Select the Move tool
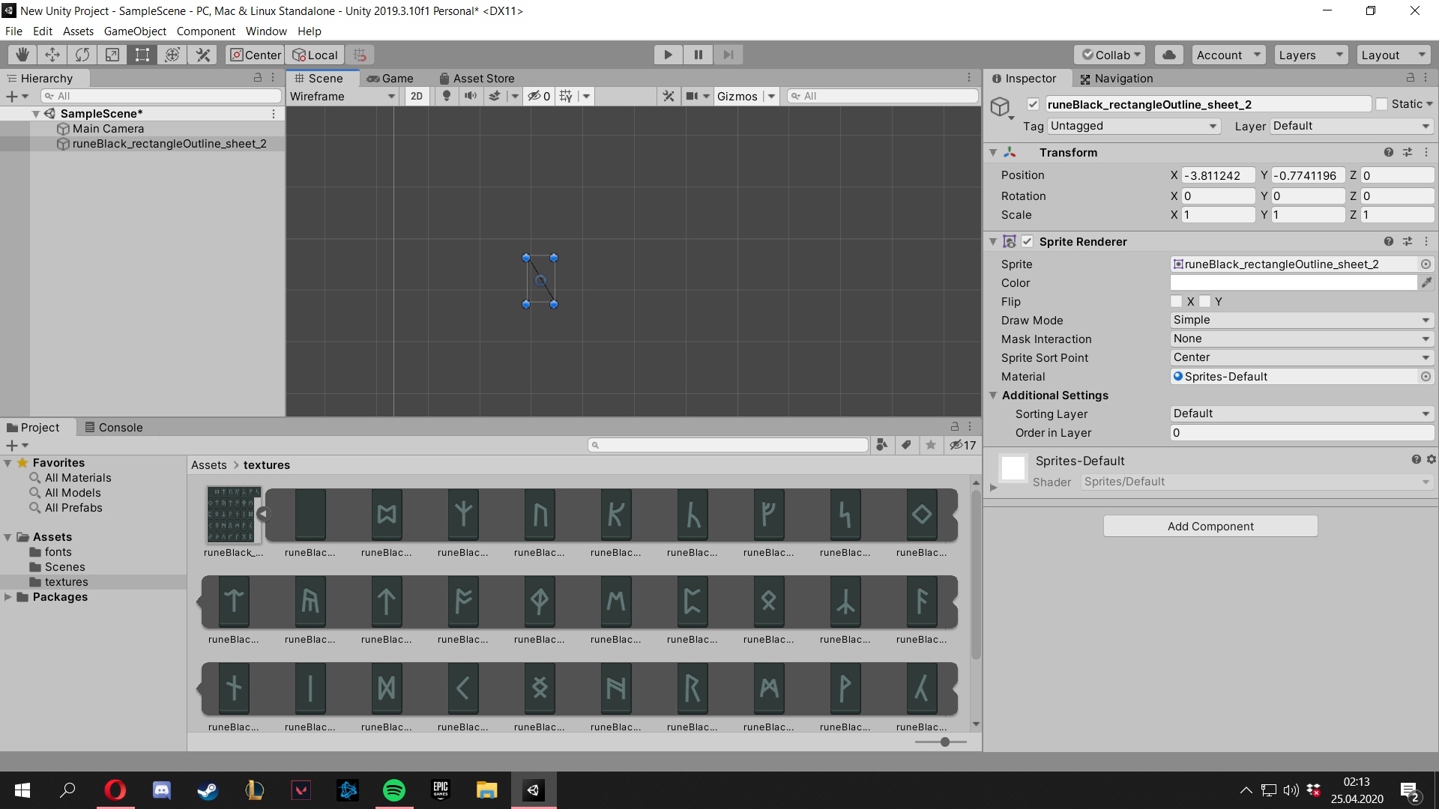This screenshot has height=809, width=1439. (52, 55)
